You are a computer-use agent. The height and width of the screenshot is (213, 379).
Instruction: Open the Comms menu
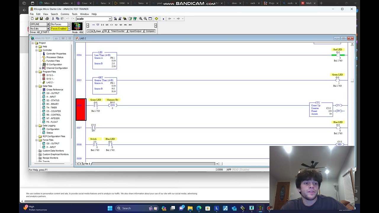pyautogui.click(x=65, y=14)
